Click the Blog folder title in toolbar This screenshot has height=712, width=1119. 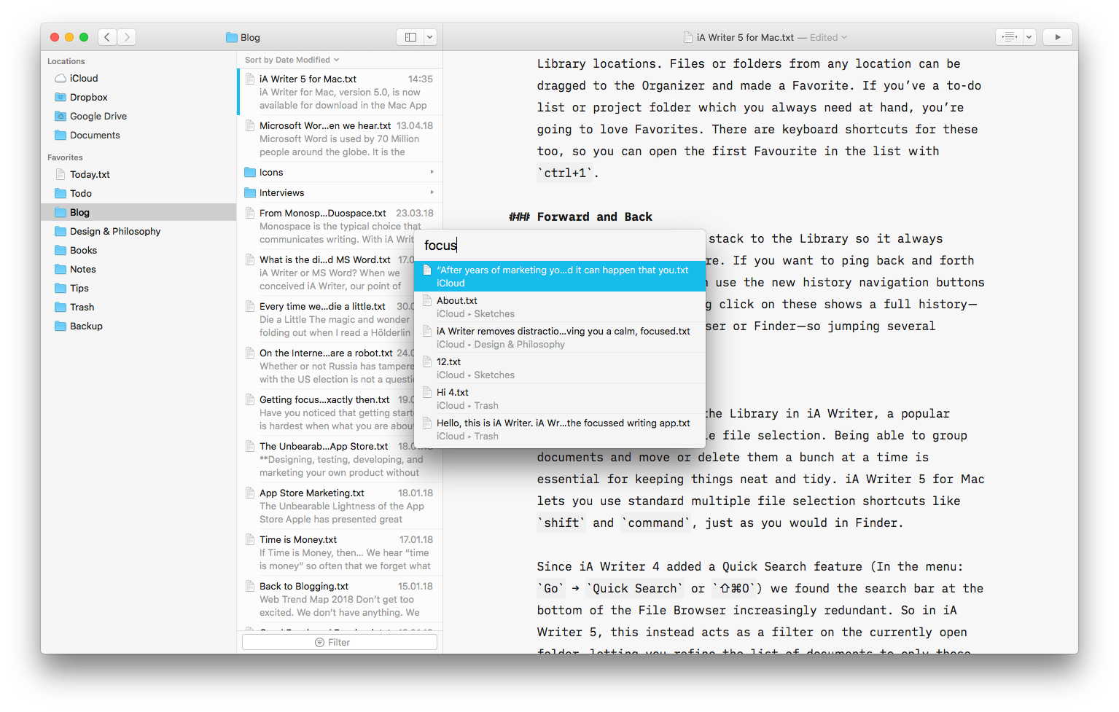[x=243, y=37]
